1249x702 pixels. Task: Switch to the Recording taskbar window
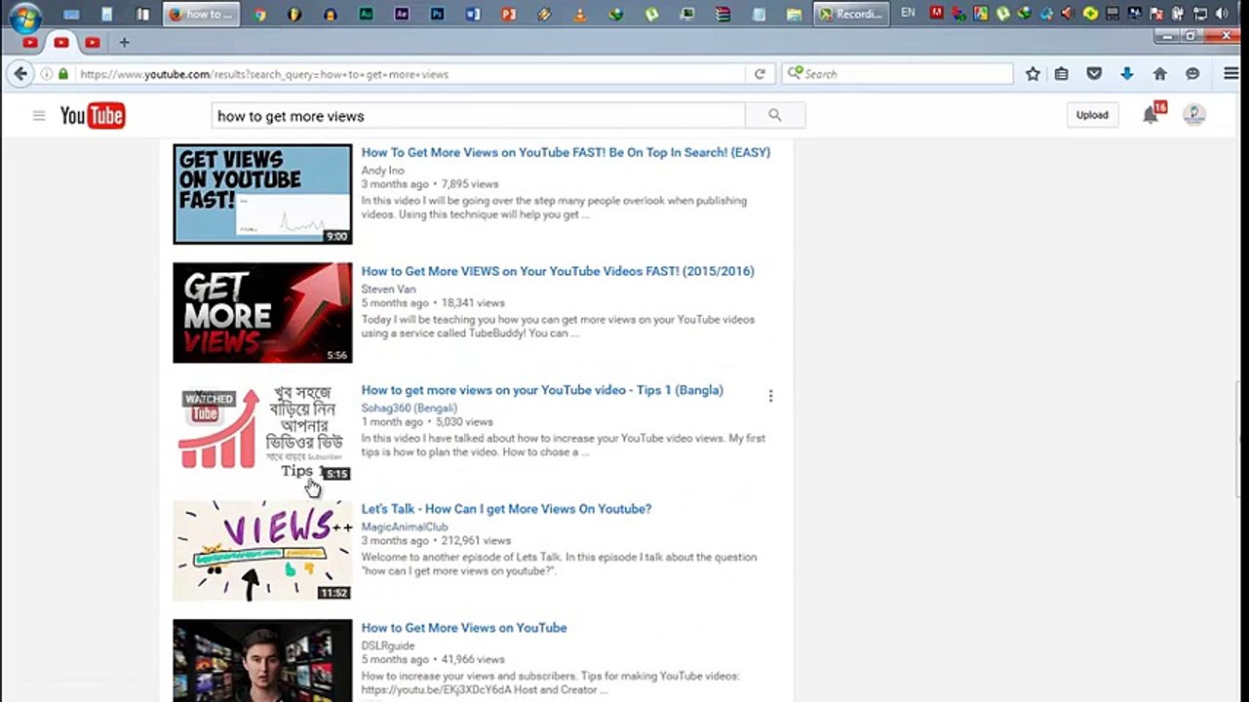851,15
